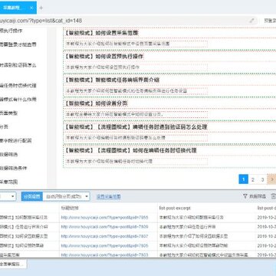Click the pencil edit icon in the address bar

(252, 21)
